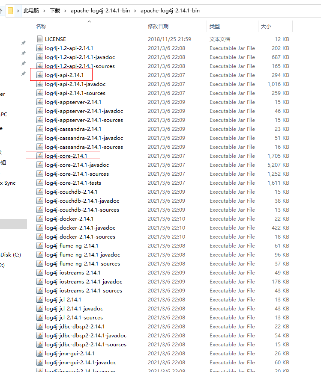Select the file log4j-couchdb-2.14.1-javadoc
321x372 pixels.
pyautogui.click(x=82, y=201)
